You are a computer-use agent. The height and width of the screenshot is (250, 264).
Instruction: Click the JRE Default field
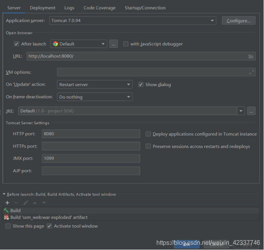pyautogui.click(x=127, y=111)
